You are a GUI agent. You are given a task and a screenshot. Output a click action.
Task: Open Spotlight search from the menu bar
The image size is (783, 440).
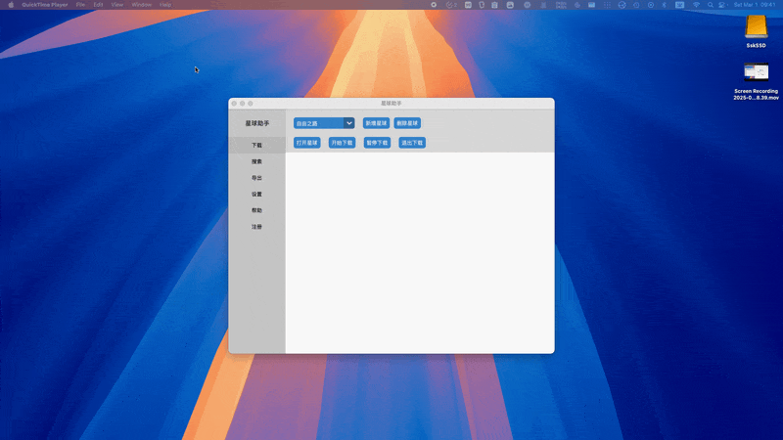tap(710, 5)
